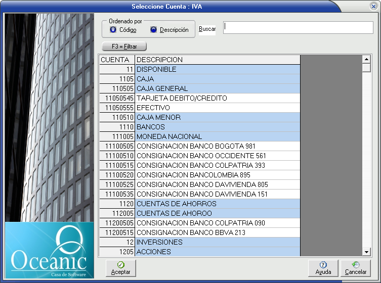Select CONSIGNACION BANCOLOMBIA 895 row

click(x=218, y=175)
